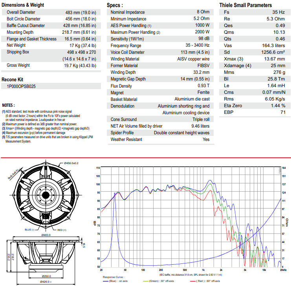Click the 'Weather Resistant' label
This screenshot has height=289, width=291.
(x=126, y=139)
